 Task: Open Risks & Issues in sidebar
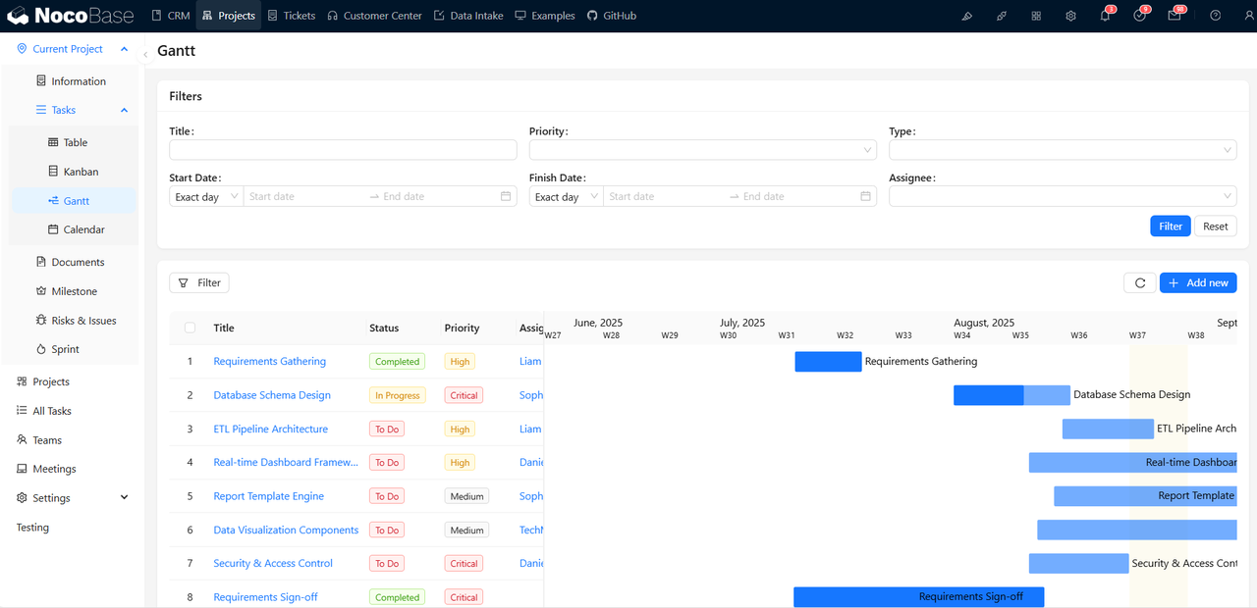click(x=75, y=320)
